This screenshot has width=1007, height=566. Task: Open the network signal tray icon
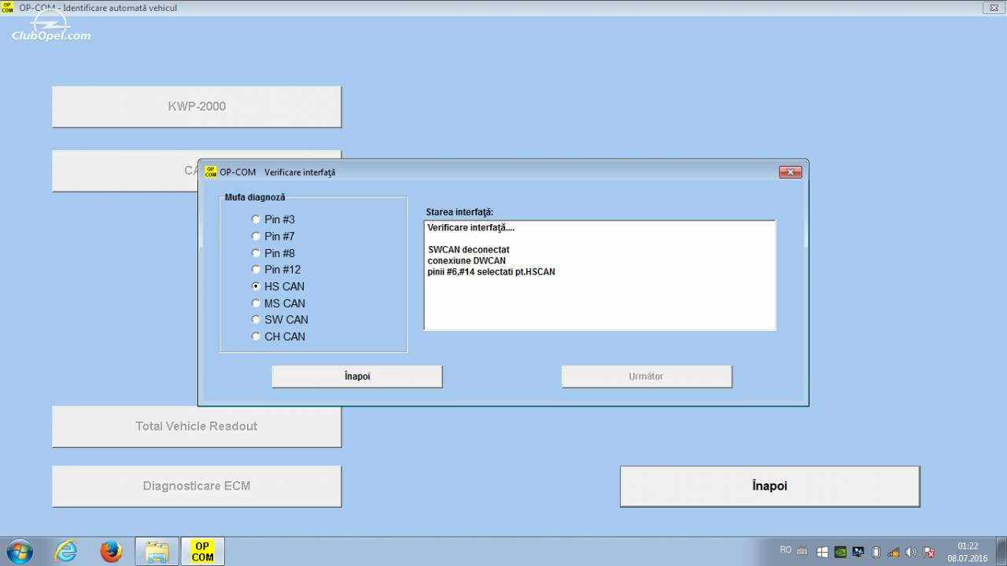click(894, 552)
